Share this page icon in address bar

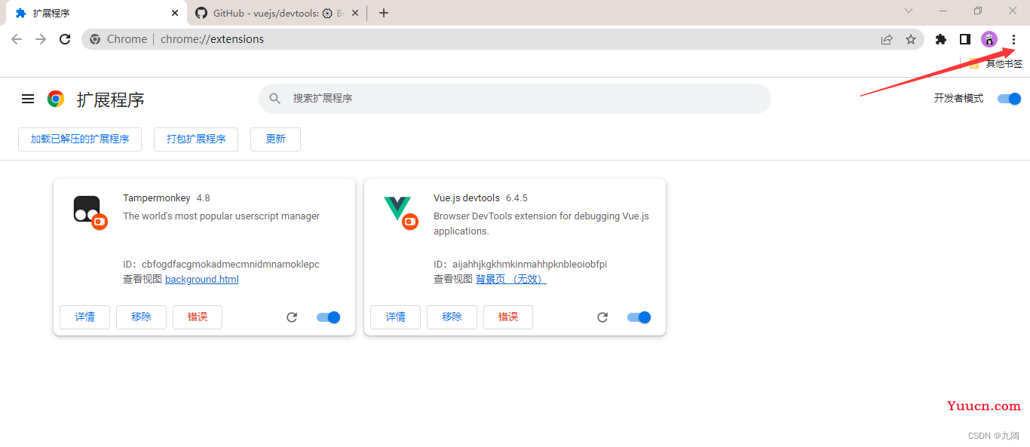pos(887,39)
